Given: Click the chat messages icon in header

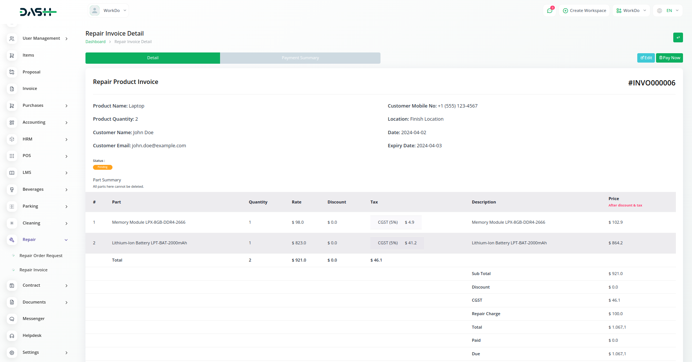Looking at the screenshot, I should pos(550,10).
